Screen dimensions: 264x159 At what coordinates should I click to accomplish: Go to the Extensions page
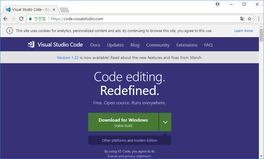[187, 45]
